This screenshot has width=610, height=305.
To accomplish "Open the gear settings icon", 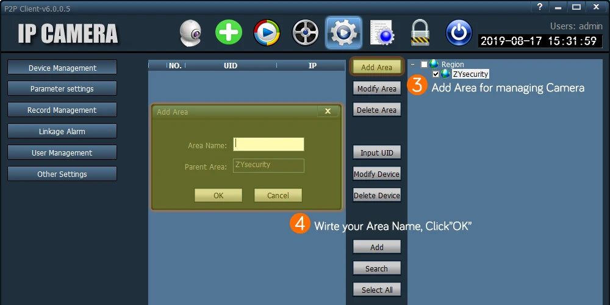I will (343, 33).
